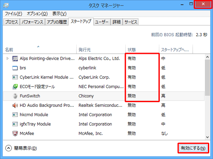Screen dimensions: 213x159
Task: Click the FunSwitch mouse icon
Action: [15, 96]
